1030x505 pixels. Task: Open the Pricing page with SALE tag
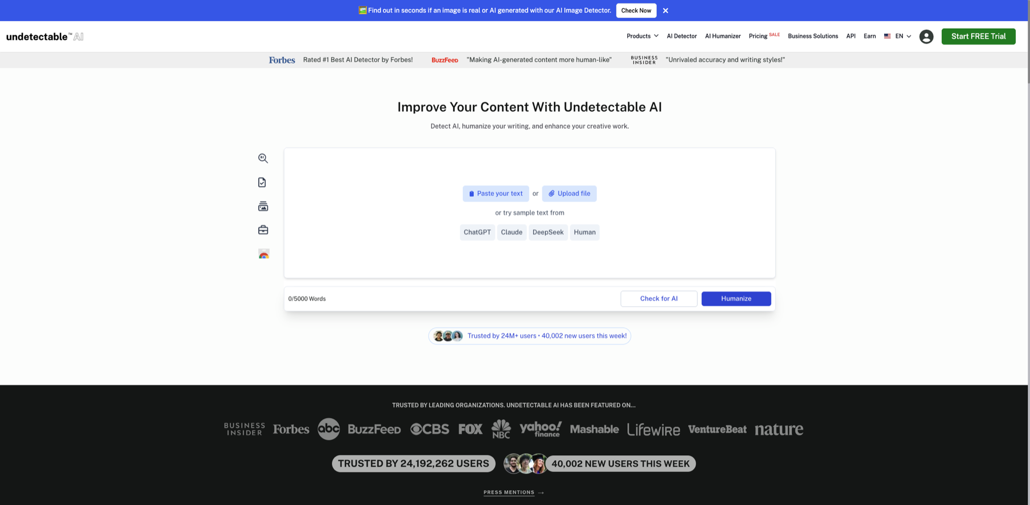click(764, 35)
